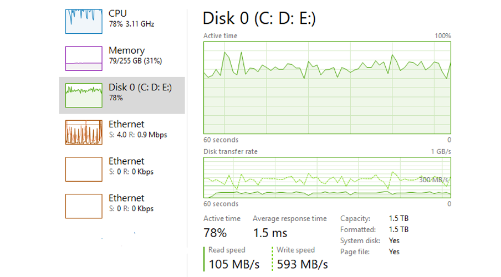Image resolution: width=501 pixels, height=277 pixels.
Task: Click the Capacity 1.5 TB value
Action: click(398, 218)
